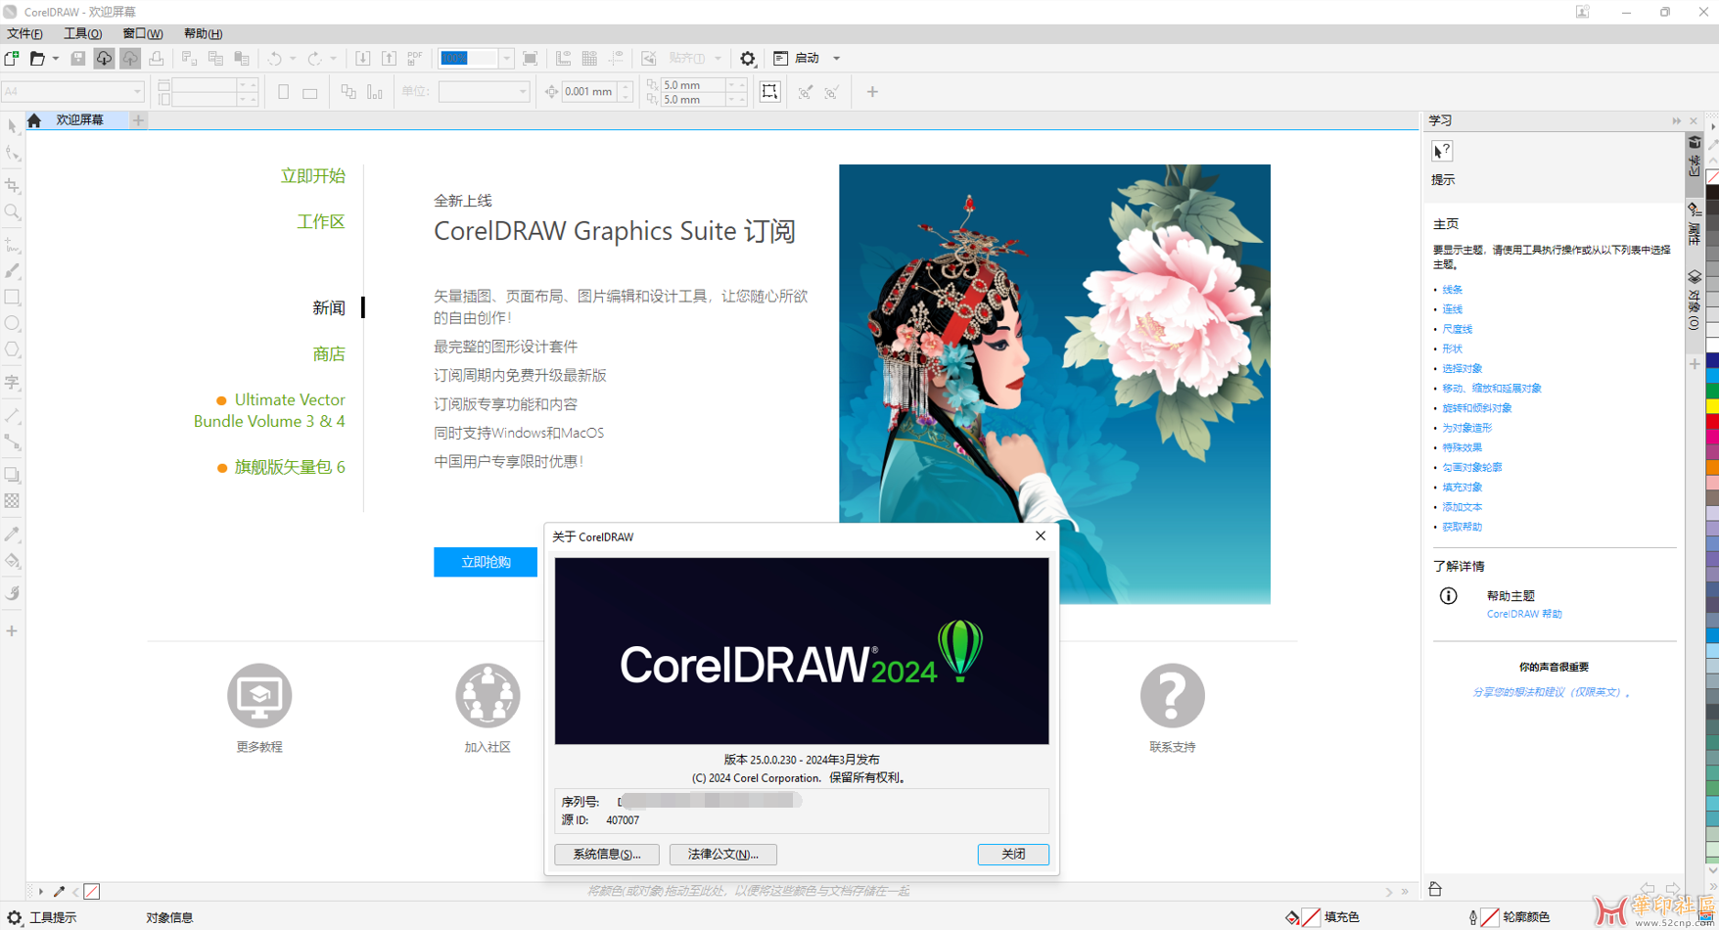Click the Hints pointer icon in the Learn docker

[x=1442, y=151]
